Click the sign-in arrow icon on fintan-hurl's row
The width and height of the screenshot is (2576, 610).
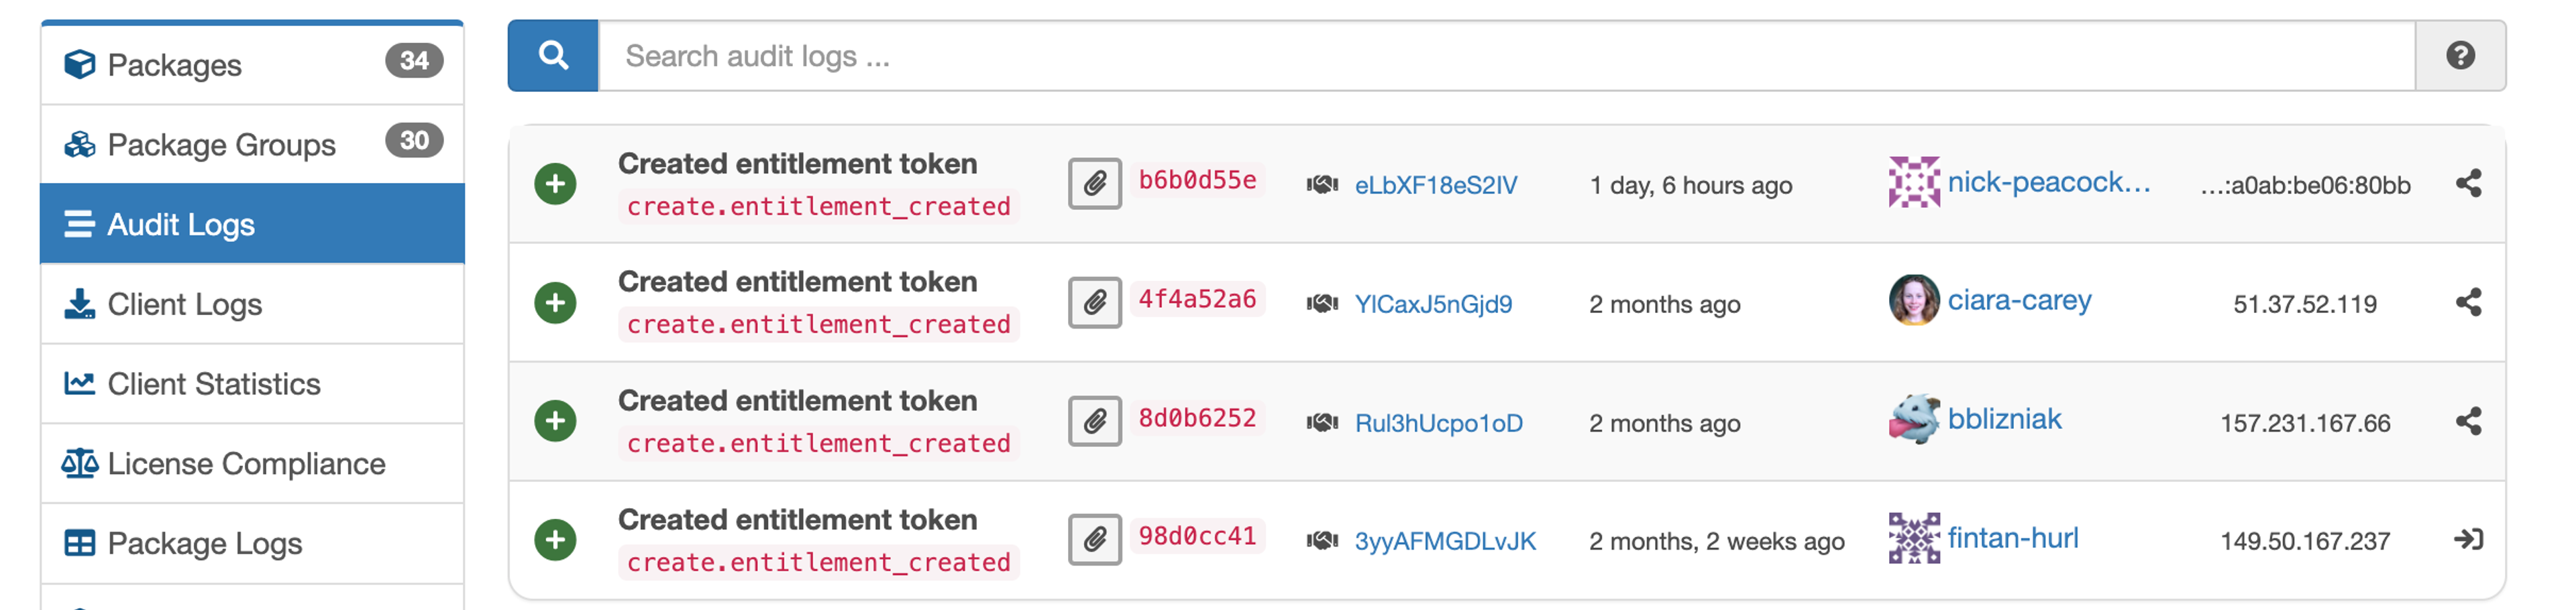click(2469, 539)
